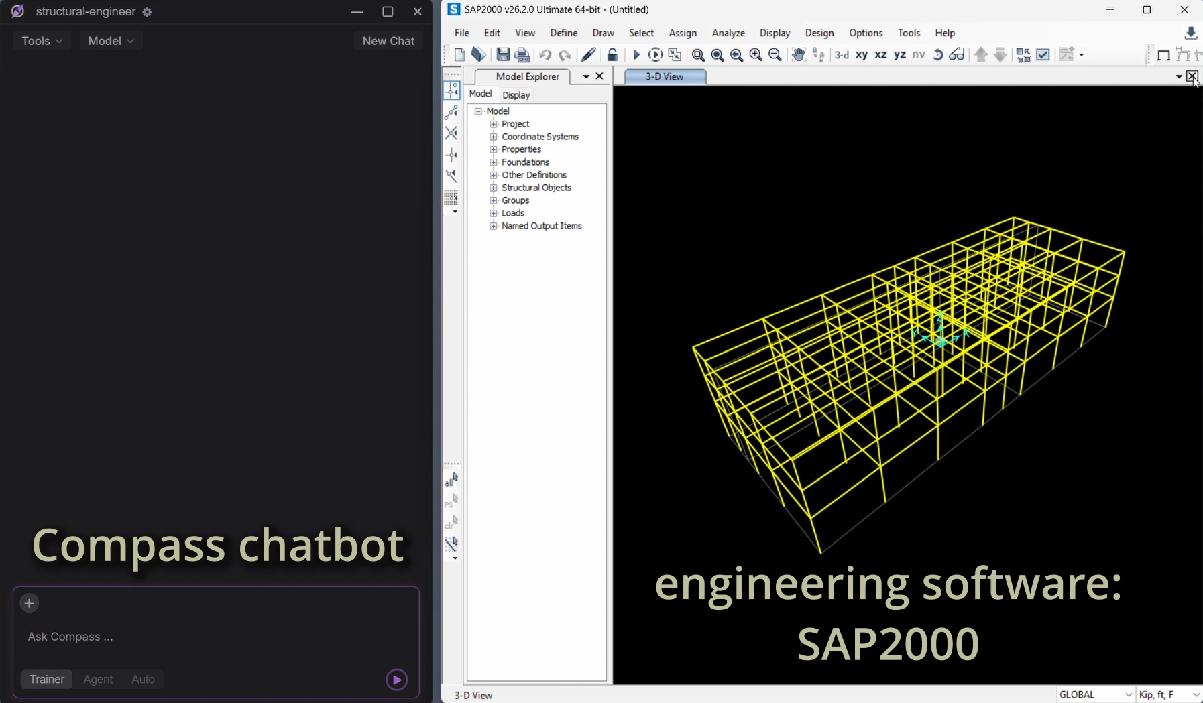Open the GLOBAL coordinate system dropdown
The height and width of the screenshot is (703, 1203).
[x=1096, y=694]
